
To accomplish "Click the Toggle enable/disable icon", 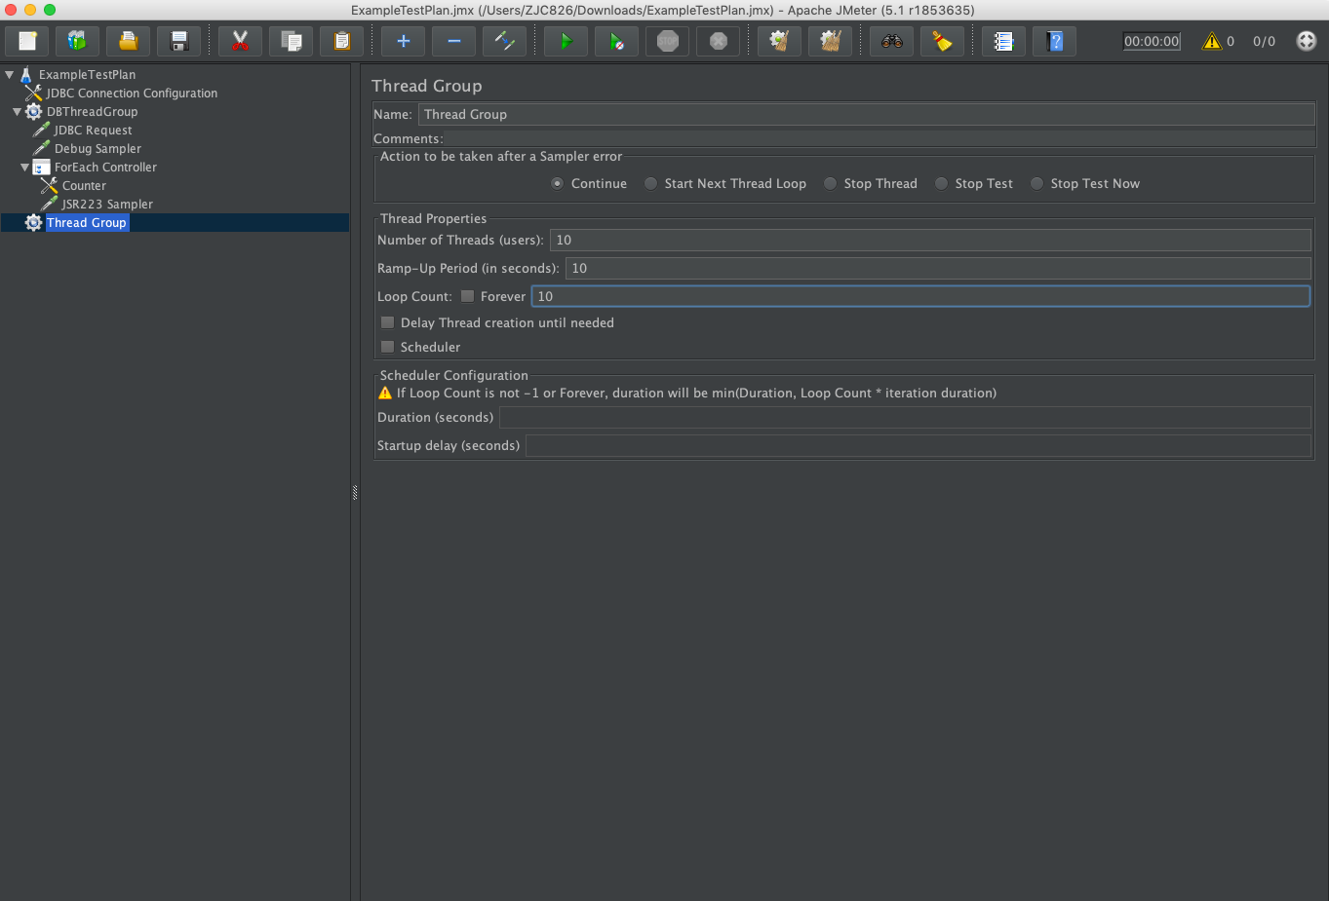I will (504, 41).
